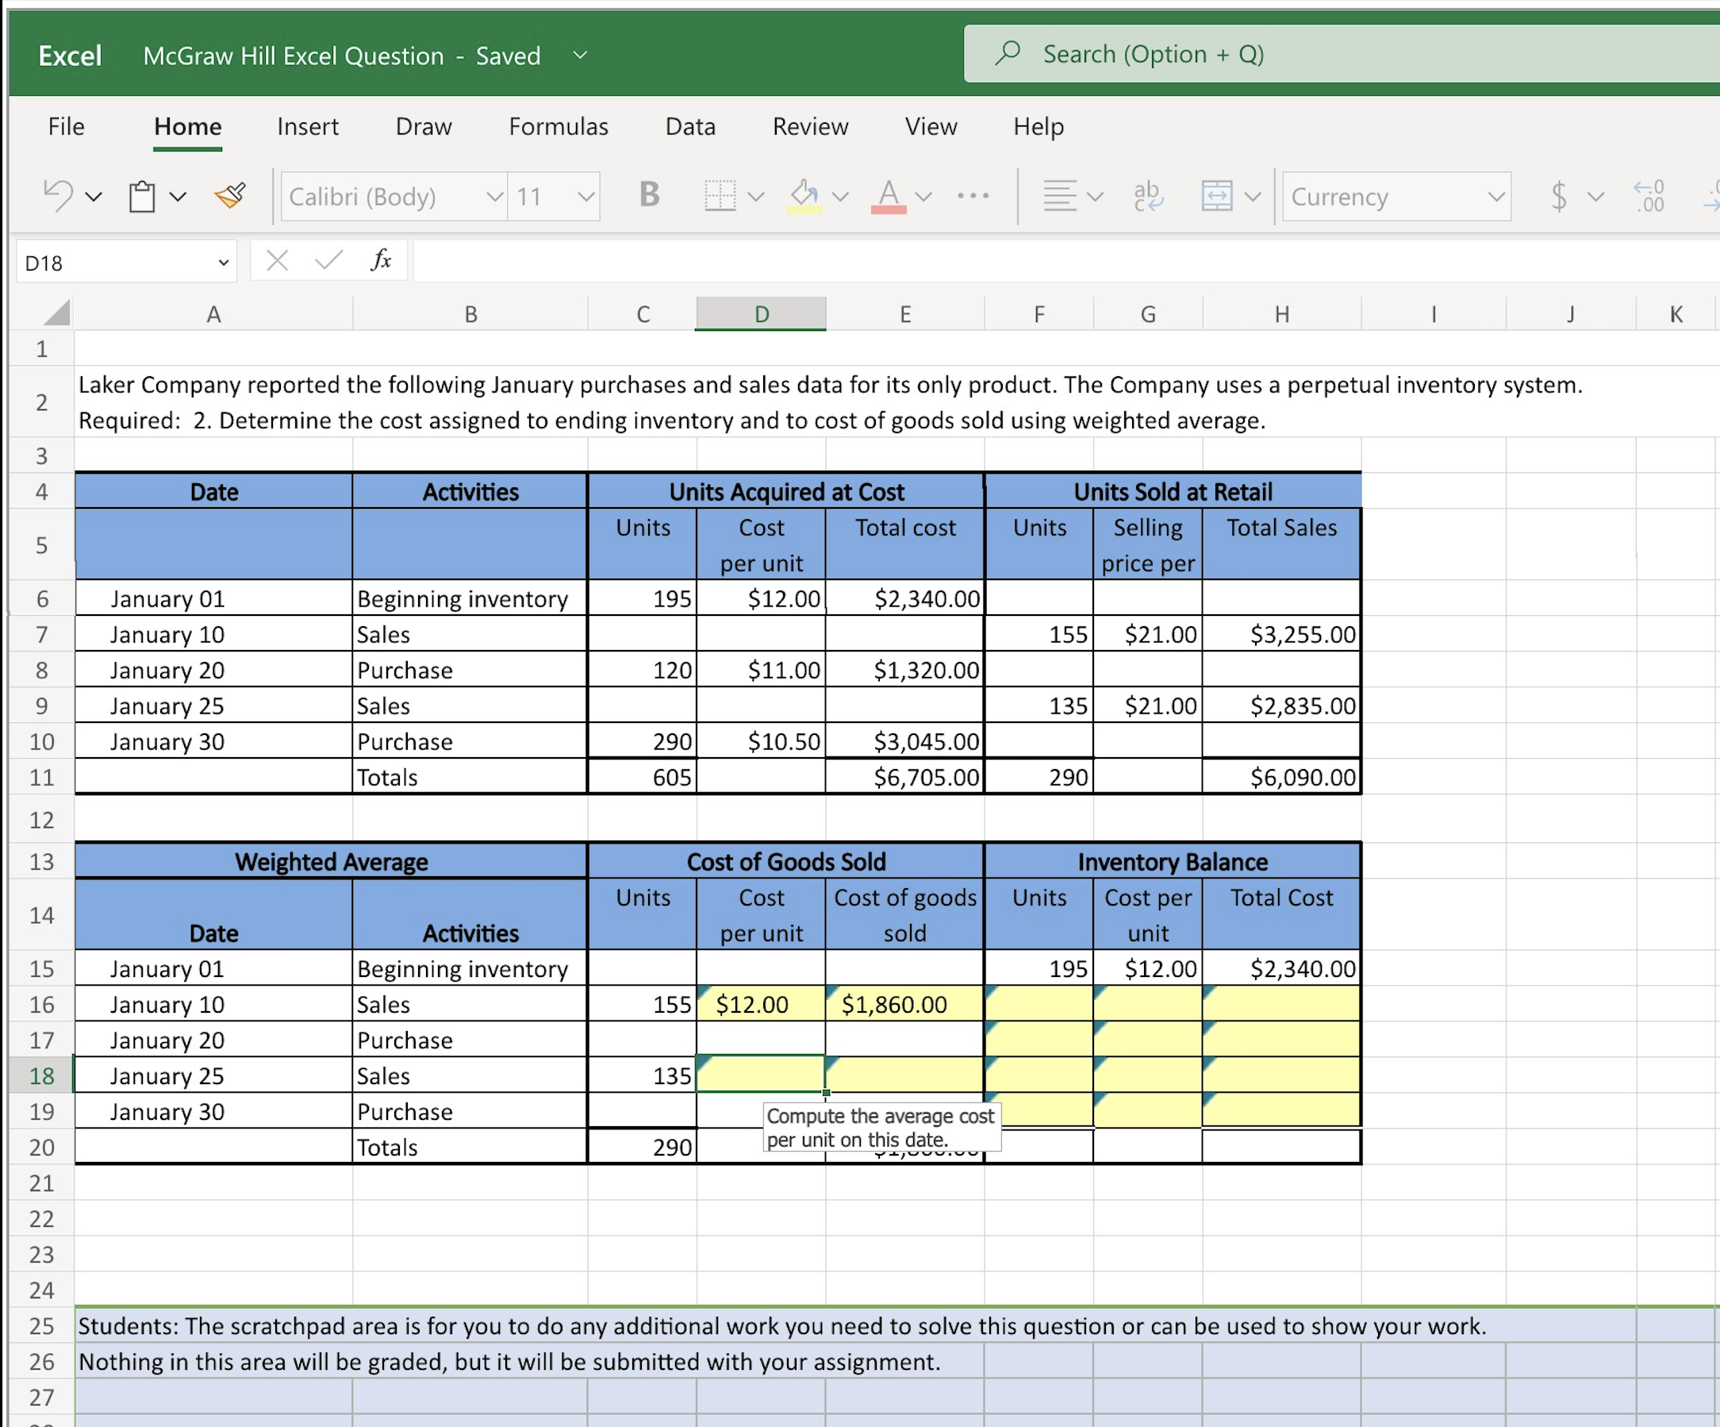
Task: Click the Wrap Text icon
Action: click(x=1147, y=196)
